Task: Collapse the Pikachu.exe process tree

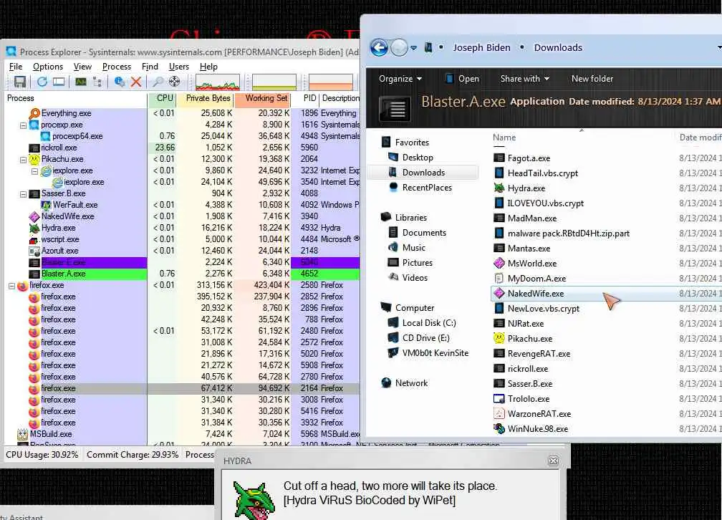Action: pyautogui.click(x=23, y=160)
